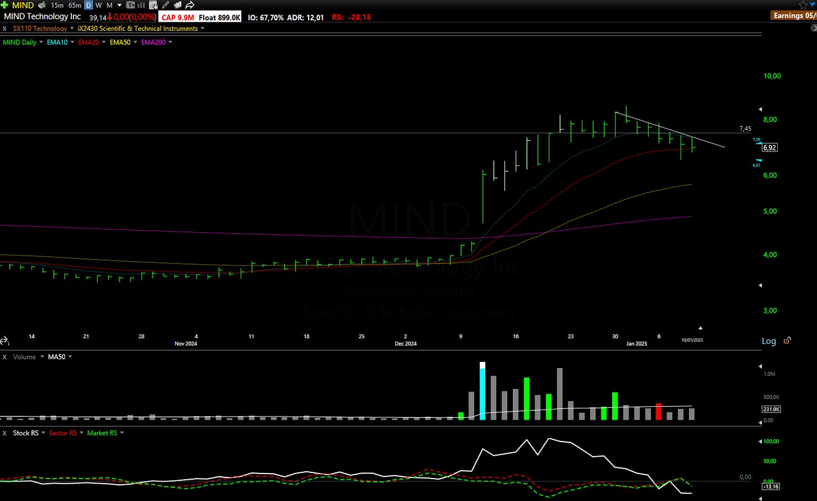The height and width of the screenshot is (501, 817).
Task: Click the scale arrow next to 8,00
Action: [760, 109]
